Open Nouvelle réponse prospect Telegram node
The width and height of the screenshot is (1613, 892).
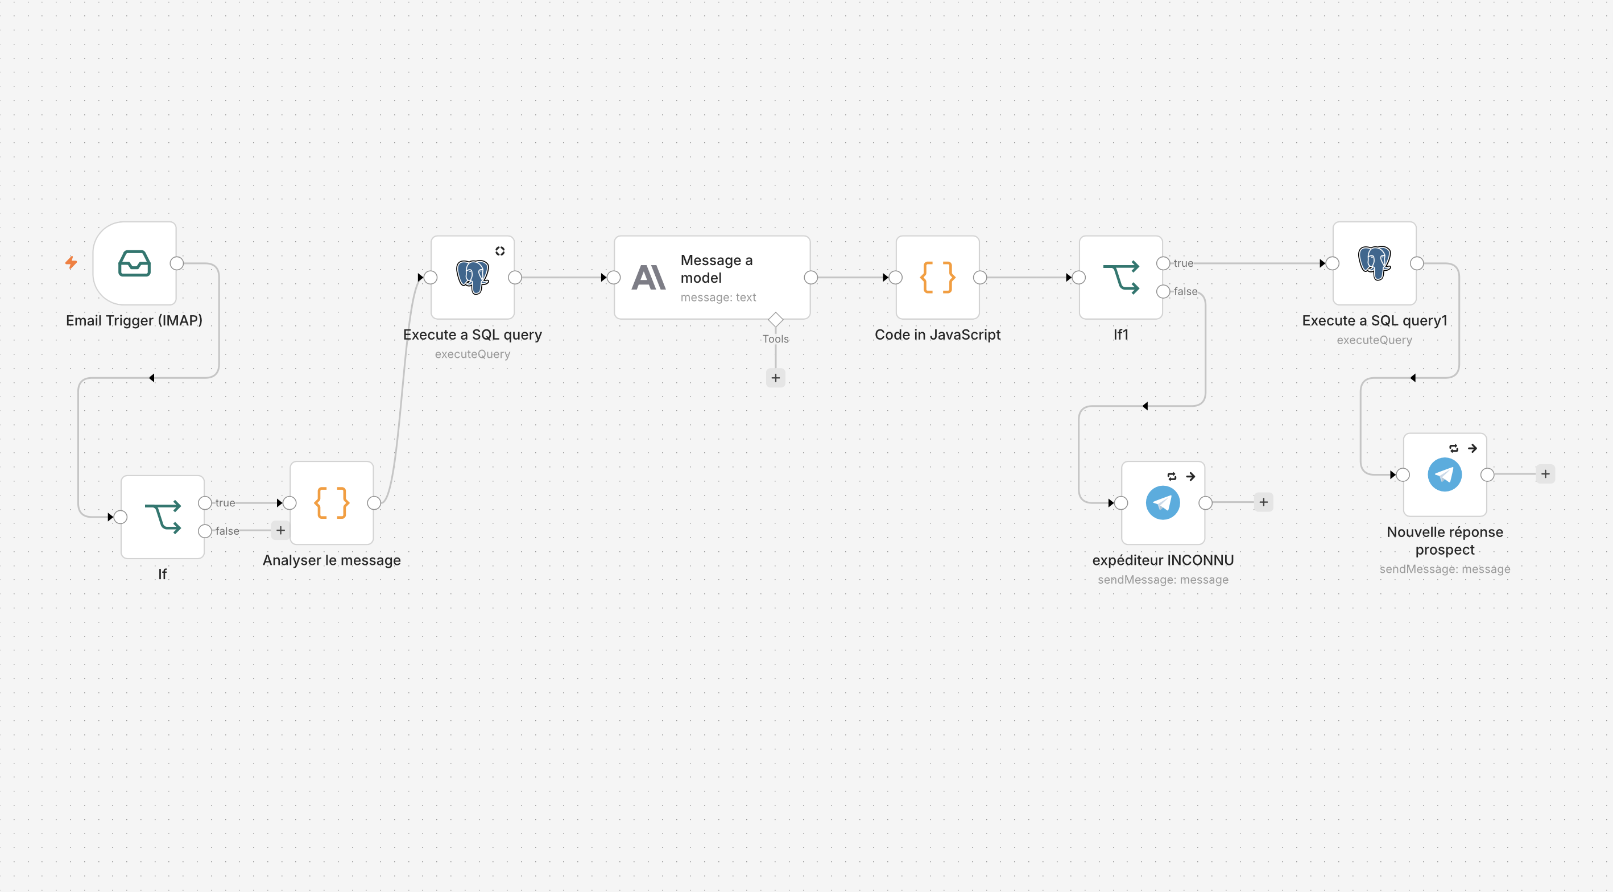pyautogui.click(x=1445, y=474)
